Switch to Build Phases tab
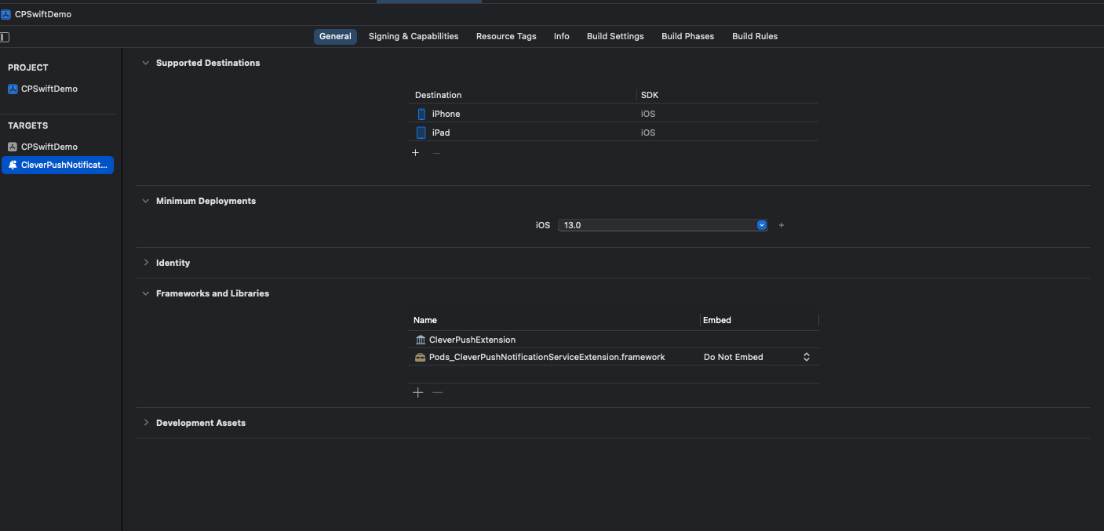The height and width of the screenshot is (531, 1104). pyautogui.click(x=687, y=36)
